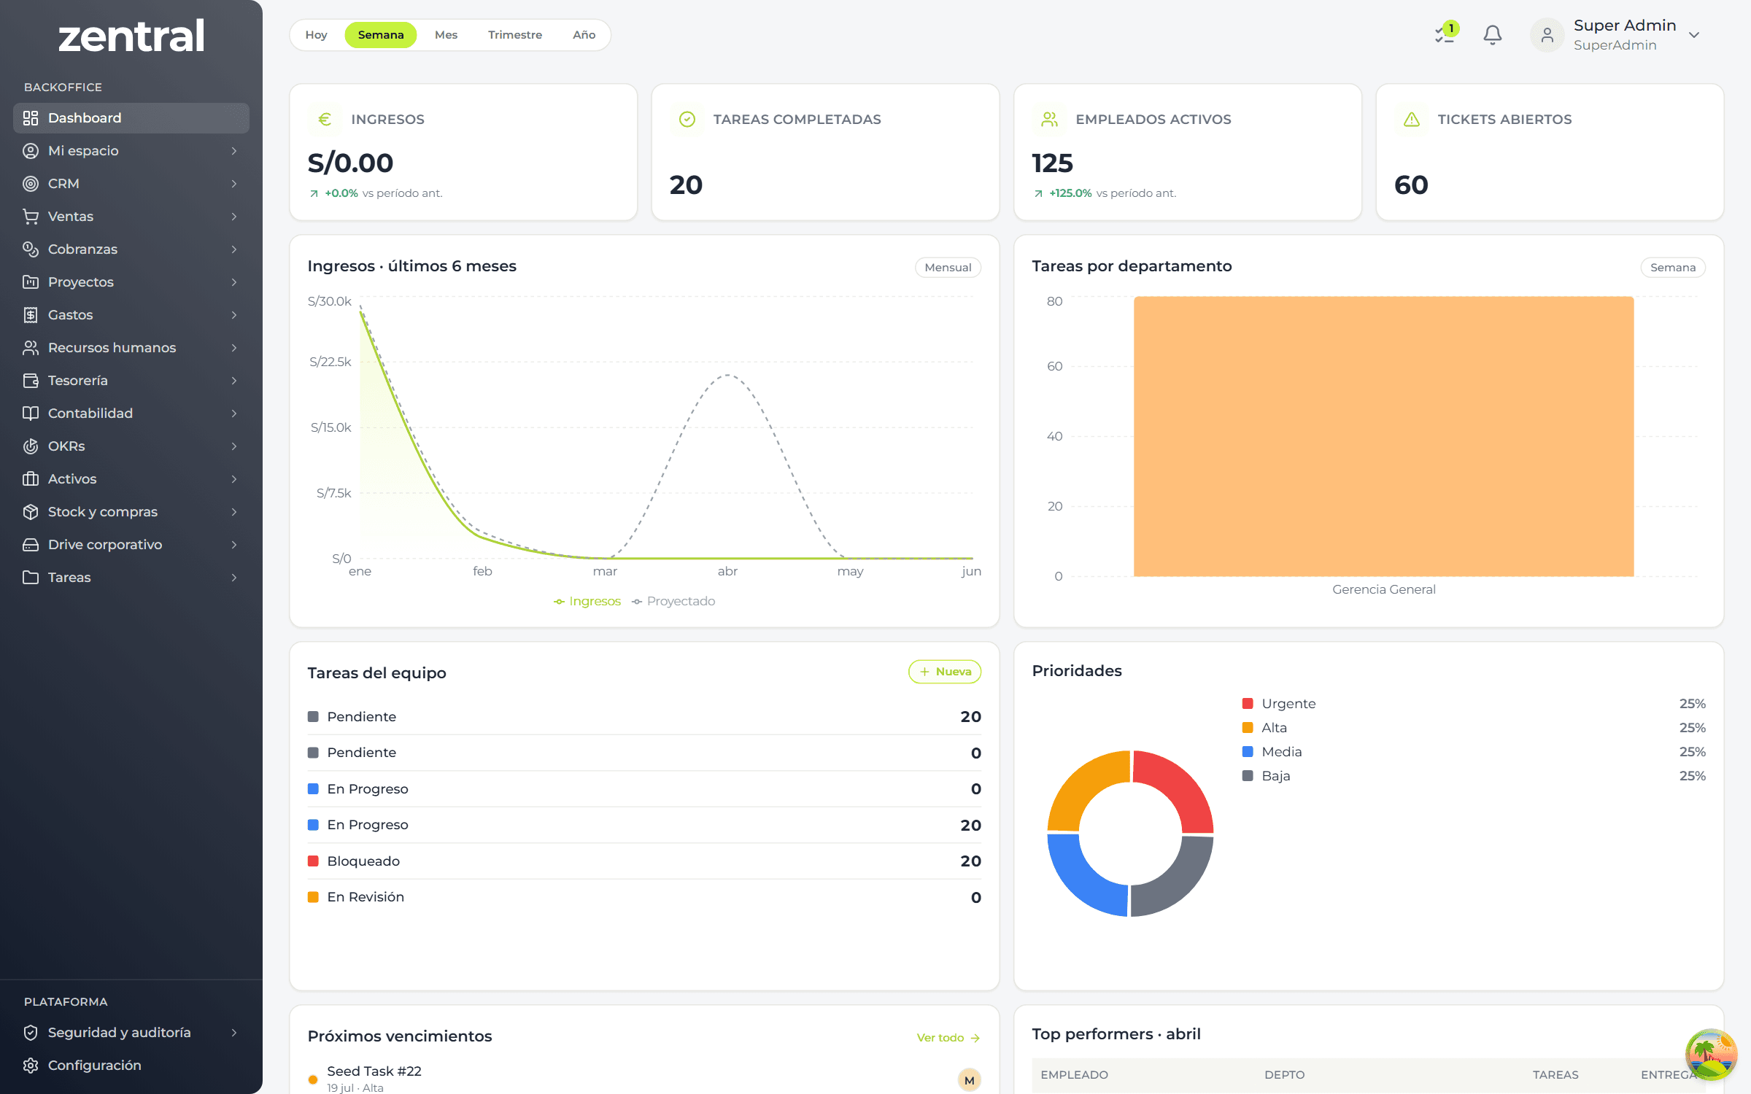Click the users icon on Empleados Activos card

click(x=1049, y=119)
